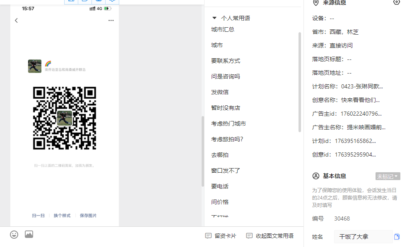The width and height of the screenshot is (407, 247).
Task: Click the person icon beside 基本信息
Action: tap(315, 176)
